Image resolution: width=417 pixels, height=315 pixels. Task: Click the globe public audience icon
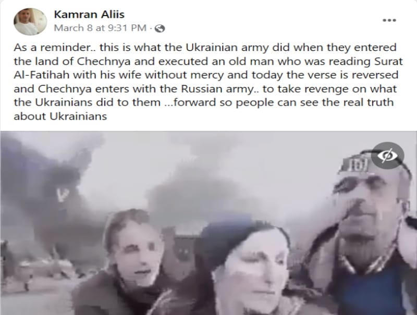point(160,28)
